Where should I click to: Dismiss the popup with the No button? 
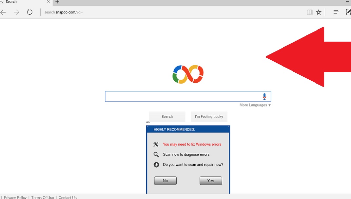point(165,180)
